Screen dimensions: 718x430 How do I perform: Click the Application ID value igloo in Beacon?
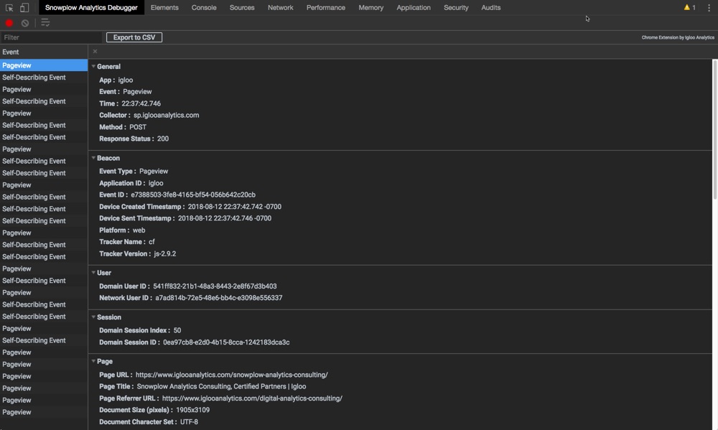coord(156,183)
